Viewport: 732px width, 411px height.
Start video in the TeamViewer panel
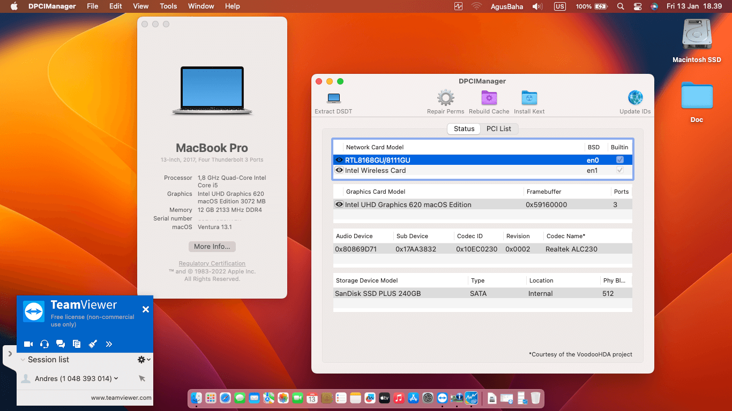28,344
